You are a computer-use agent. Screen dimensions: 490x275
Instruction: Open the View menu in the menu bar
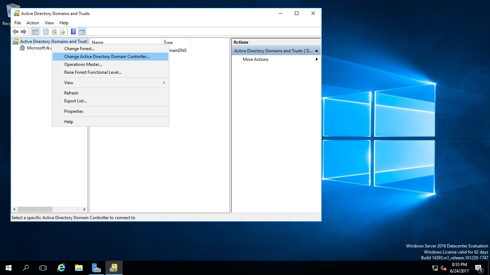[x=49, y=23]
